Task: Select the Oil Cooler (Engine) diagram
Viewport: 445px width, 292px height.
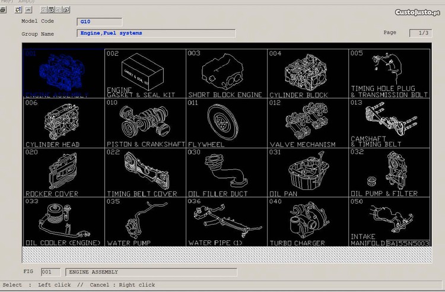Action: point(63,221)
